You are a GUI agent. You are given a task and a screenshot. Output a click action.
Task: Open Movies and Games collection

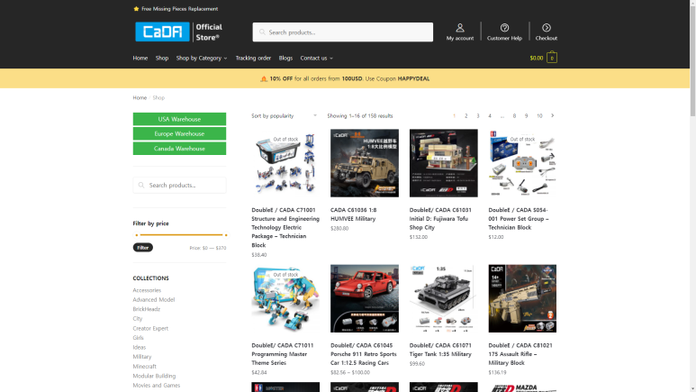(157, 386)
